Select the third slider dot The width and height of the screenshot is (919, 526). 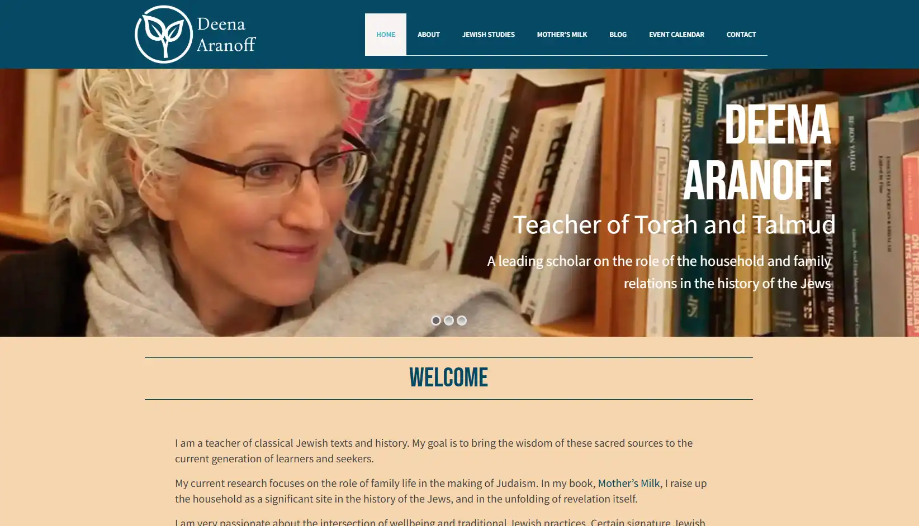click(462, 321)
